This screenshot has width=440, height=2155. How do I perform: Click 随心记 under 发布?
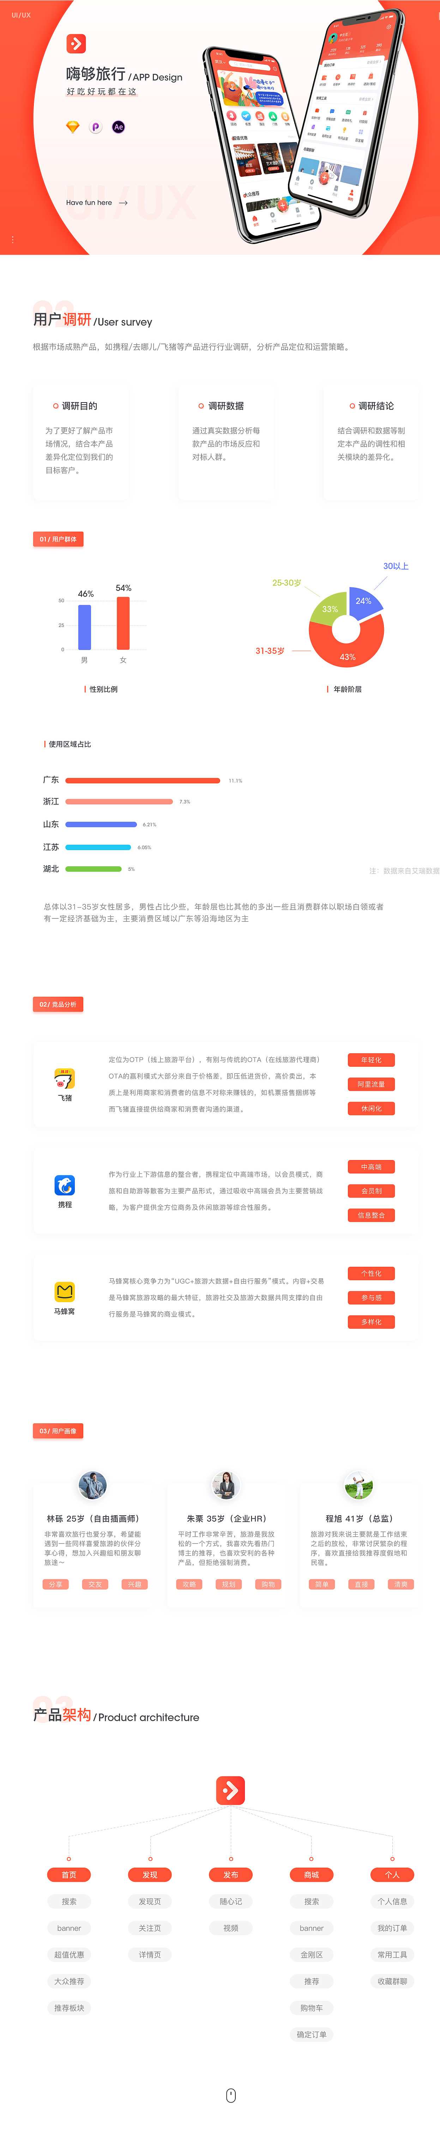[231, 1902]
